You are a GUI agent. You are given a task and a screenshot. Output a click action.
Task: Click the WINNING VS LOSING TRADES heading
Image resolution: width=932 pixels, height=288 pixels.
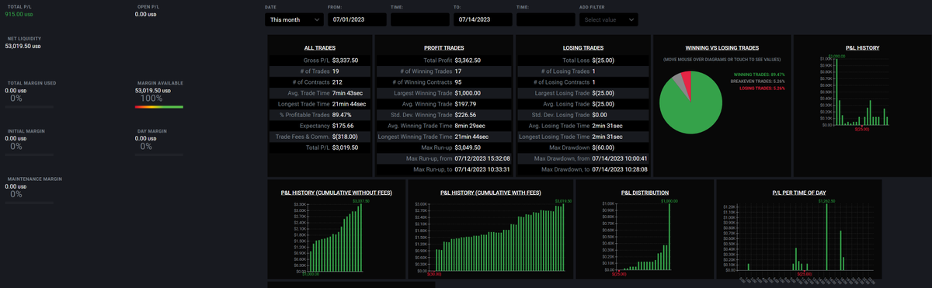(x=722, y=48)
